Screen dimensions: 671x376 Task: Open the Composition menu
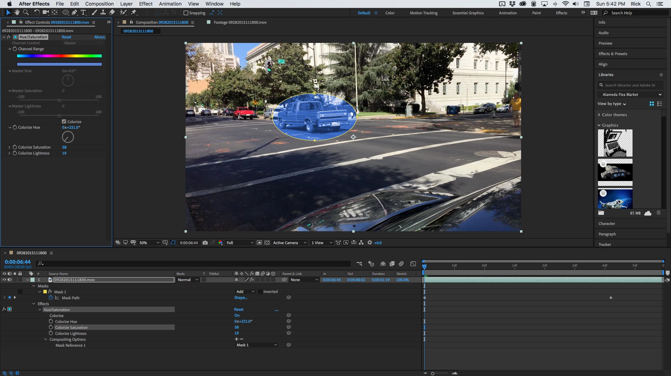coord(99,4)
